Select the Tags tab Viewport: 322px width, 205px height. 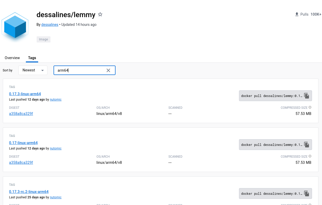(32, 58)
